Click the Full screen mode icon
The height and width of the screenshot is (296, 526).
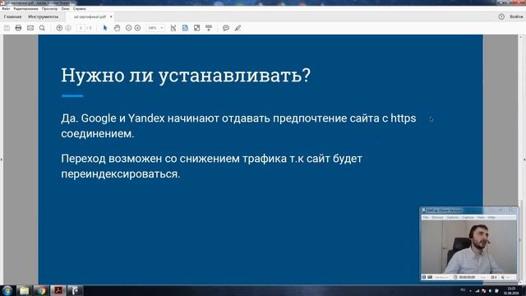(x=197, y=28)
